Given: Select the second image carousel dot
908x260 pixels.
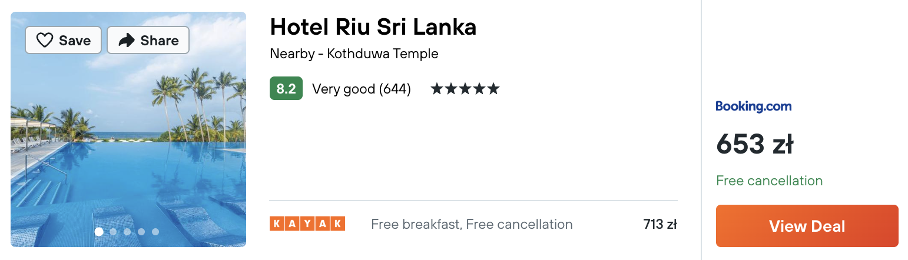Looking at the screenshot, I should [113, 232].
